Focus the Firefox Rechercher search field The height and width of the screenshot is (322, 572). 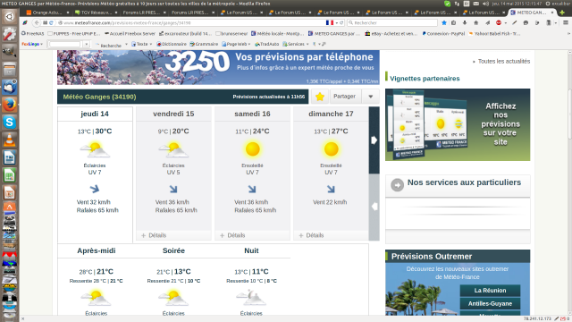[x=392, y=22]
